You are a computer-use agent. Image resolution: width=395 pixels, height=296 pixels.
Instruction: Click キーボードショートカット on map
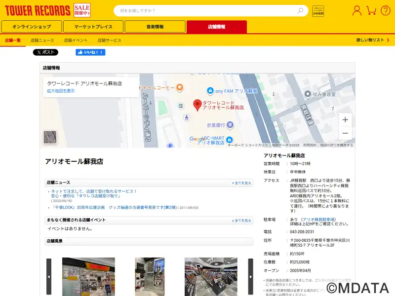click(x=248, y=145)
